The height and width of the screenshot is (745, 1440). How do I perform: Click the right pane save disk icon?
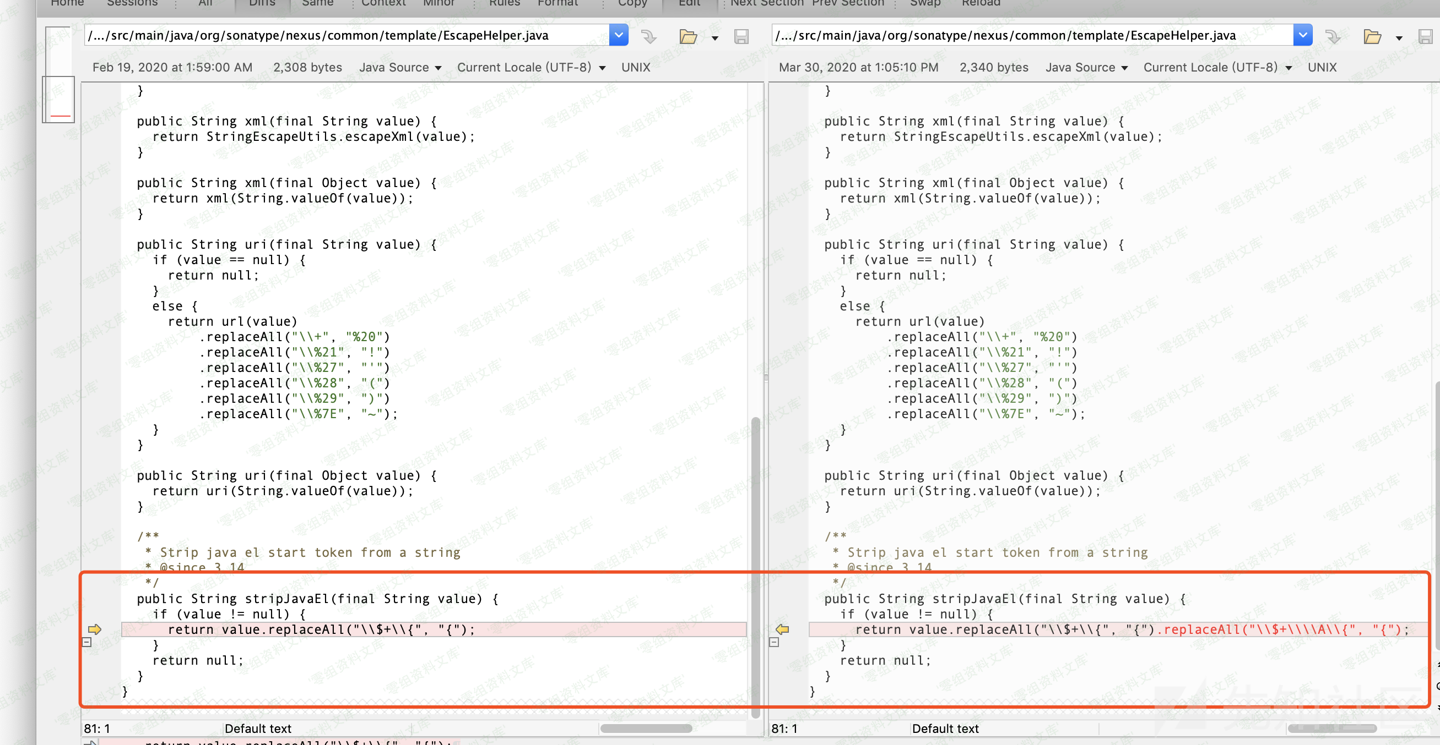click(1425, 37)
